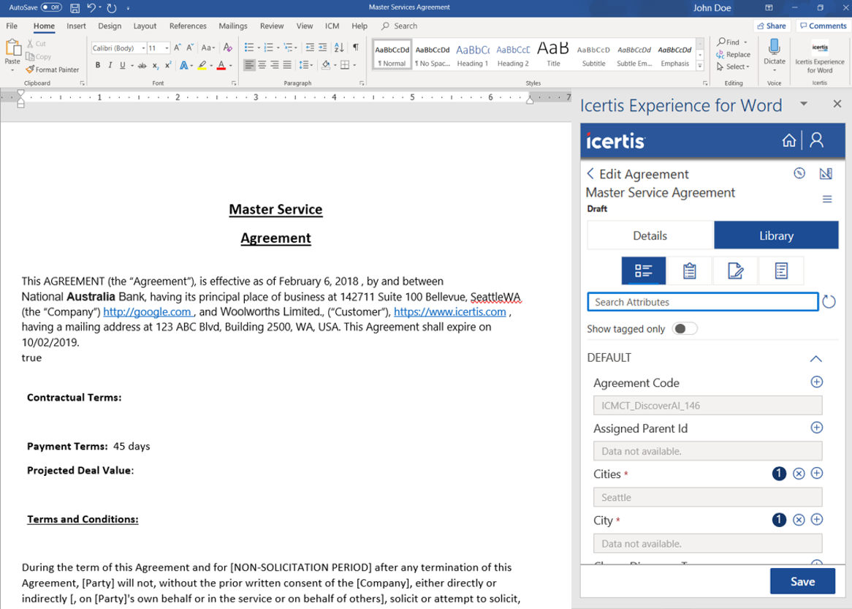Image resolution: width=852 pixels, height=609 pixels.
Task: Open the Find dropdown arrow
Action: [x=745, y=42]
